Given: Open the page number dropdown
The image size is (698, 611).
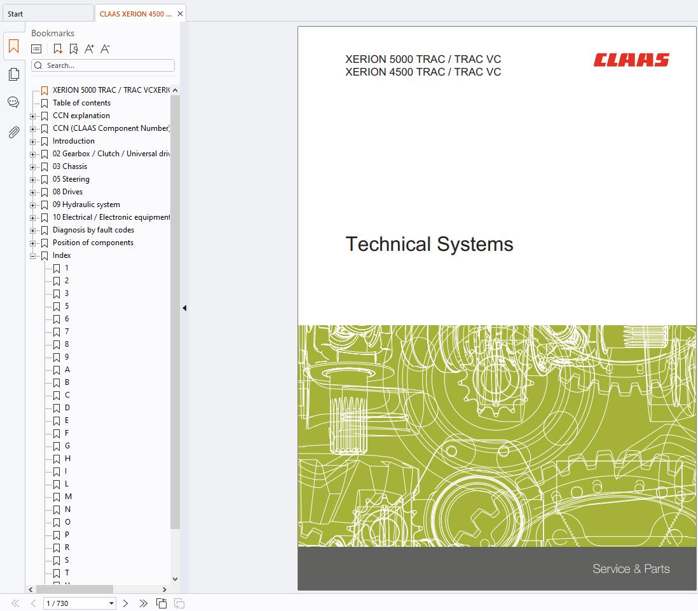Looking at the screenshot, I should point(111,603).
